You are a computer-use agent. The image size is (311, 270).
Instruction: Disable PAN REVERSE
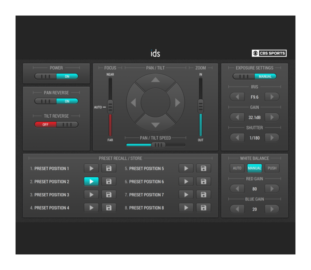pyautogui.click(x=56, y=101)
